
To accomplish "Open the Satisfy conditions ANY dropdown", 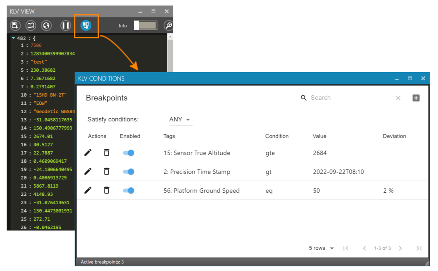I will [180, 120].
